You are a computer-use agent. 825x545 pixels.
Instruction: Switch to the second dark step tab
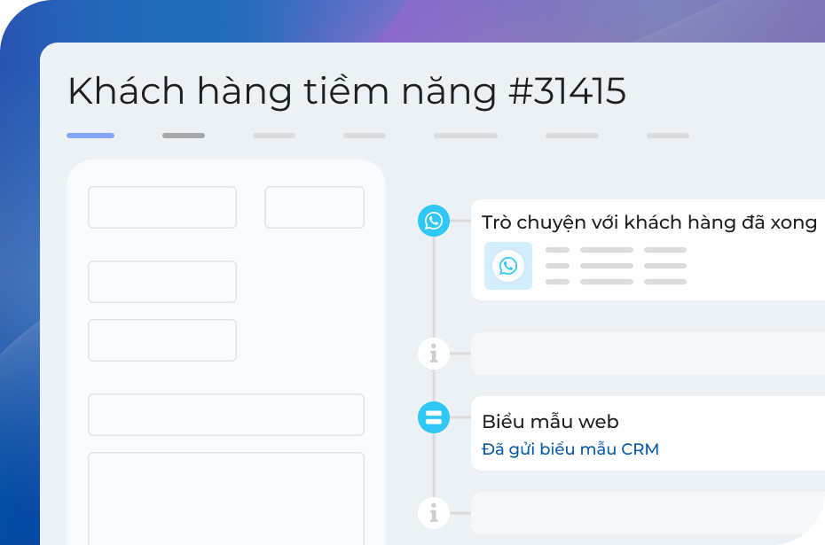point(183,136)
